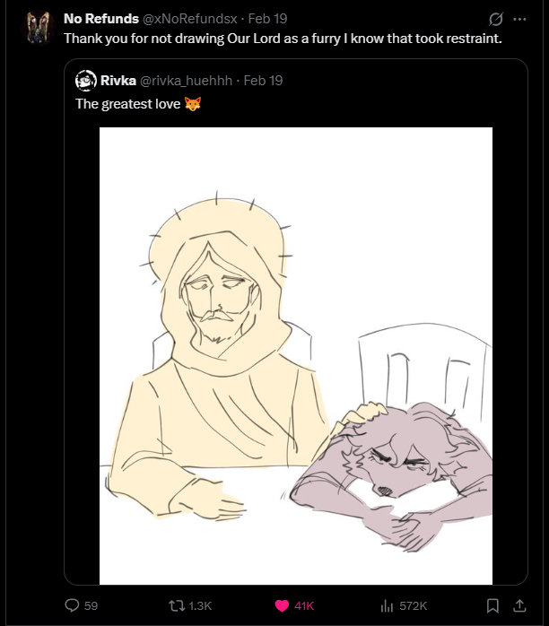The height and width of the screenshot is (626, 549).
Task: Open the main tweet's Feb 19 timestamp
Action: [x=266, y=19]
